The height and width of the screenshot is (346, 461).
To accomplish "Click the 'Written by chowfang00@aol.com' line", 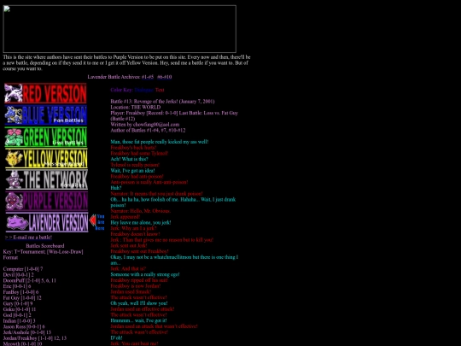I will coord(145,125).
